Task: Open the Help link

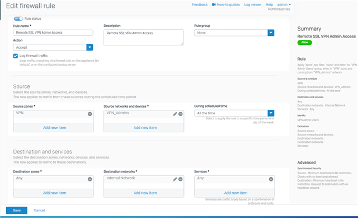Action: point(269,4)
